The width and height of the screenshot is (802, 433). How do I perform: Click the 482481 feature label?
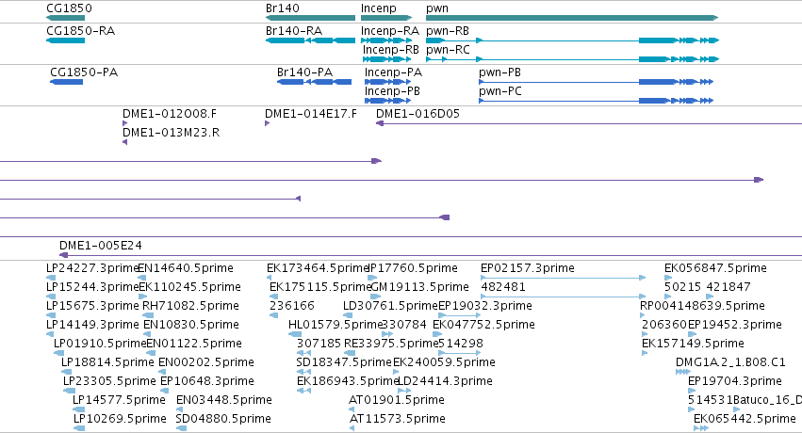pyautogui.click(x=503, y=286)
